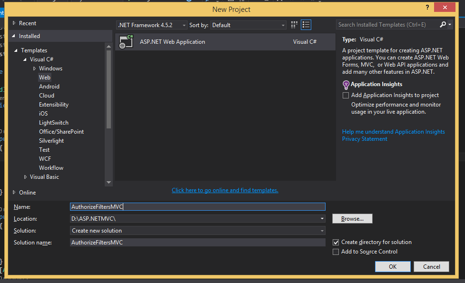Image resolution: width=465 pixels, height=283 pixels.
Task: Click the help question mark button
Action: pos(427,8)
